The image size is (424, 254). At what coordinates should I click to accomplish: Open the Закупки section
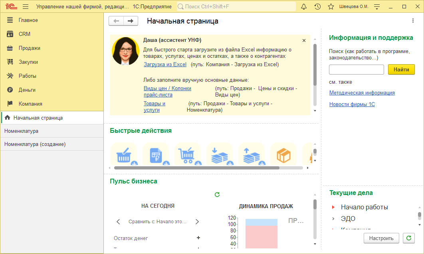(x=52, y=62)
